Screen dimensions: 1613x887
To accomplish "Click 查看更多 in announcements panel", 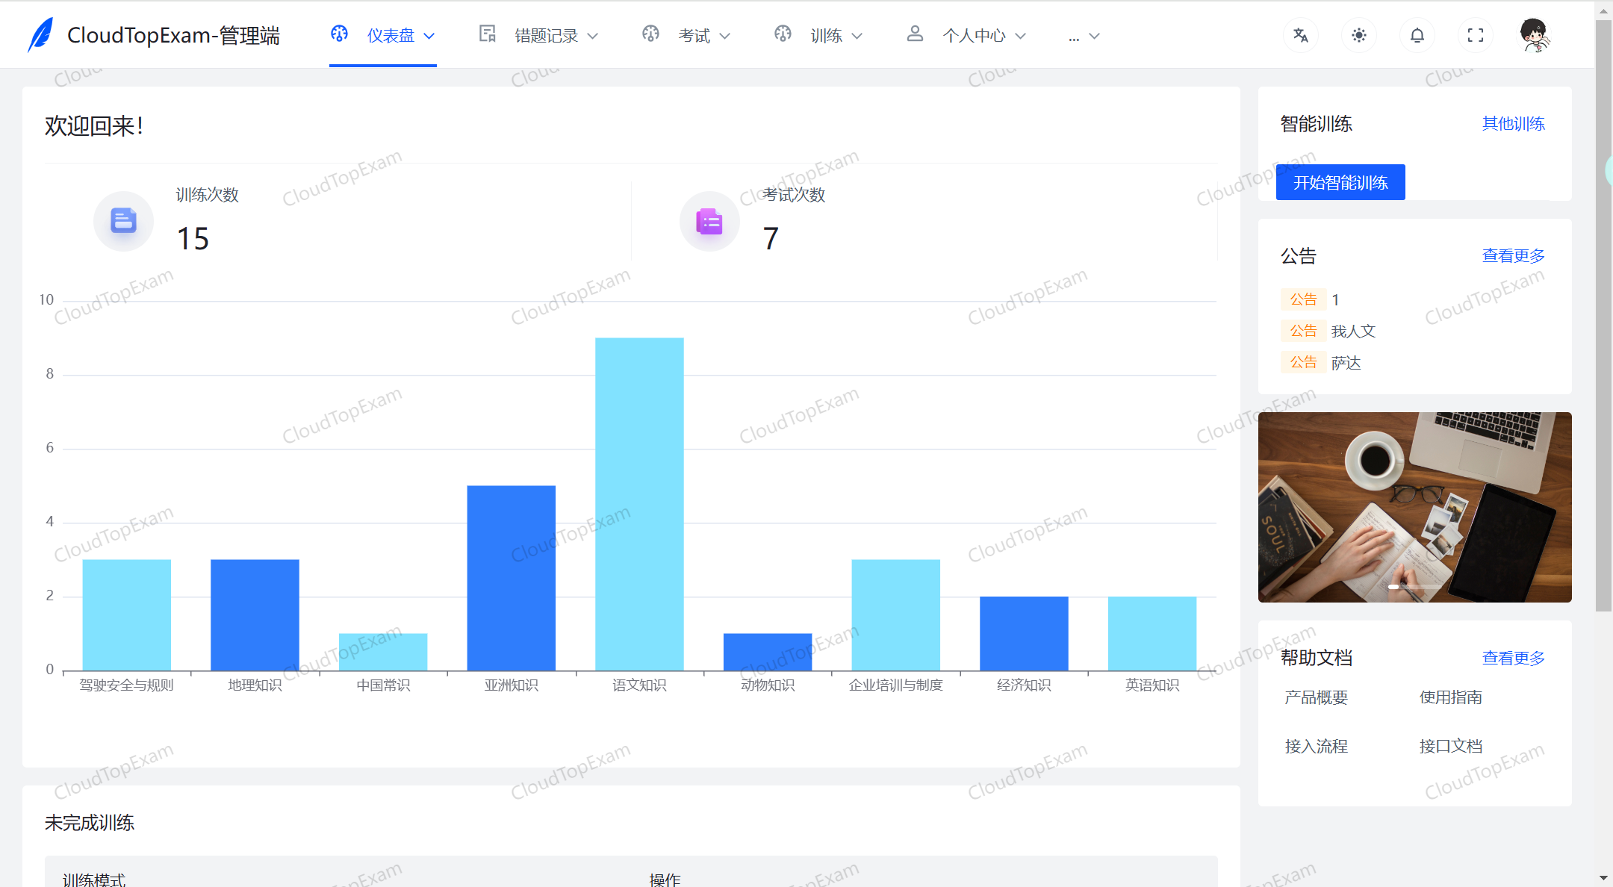I will point(1513,256).
